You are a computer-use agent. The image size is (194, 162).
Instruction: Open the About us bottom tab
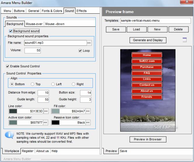pos(42,151)
